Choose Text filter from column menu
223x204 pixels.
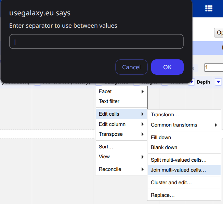pyautogui.click(x=109, y=101)
